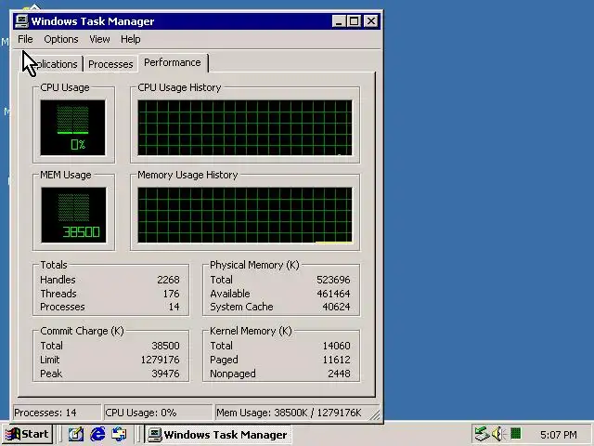Click the window resize grip corner
594x446 pixels.
[x=375, y=415]
